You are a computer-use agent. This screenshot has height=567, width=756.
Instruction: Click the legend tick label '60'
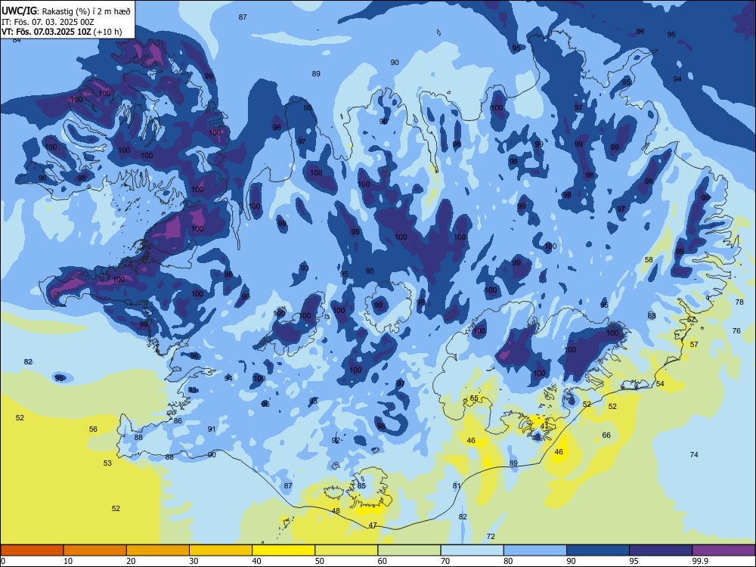click(x=383, y=561)
